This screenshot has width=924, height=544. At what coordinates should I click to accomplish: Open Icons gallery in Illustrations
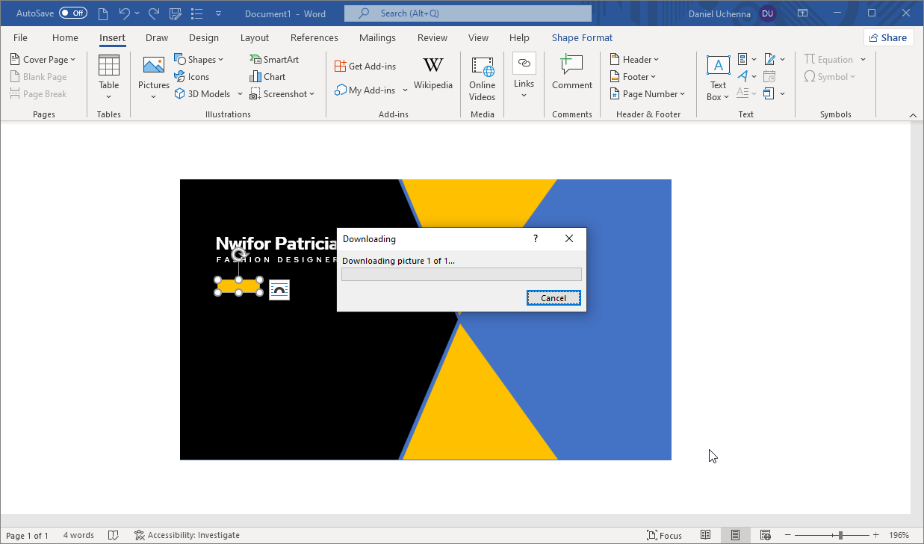[x=191, y=76]
